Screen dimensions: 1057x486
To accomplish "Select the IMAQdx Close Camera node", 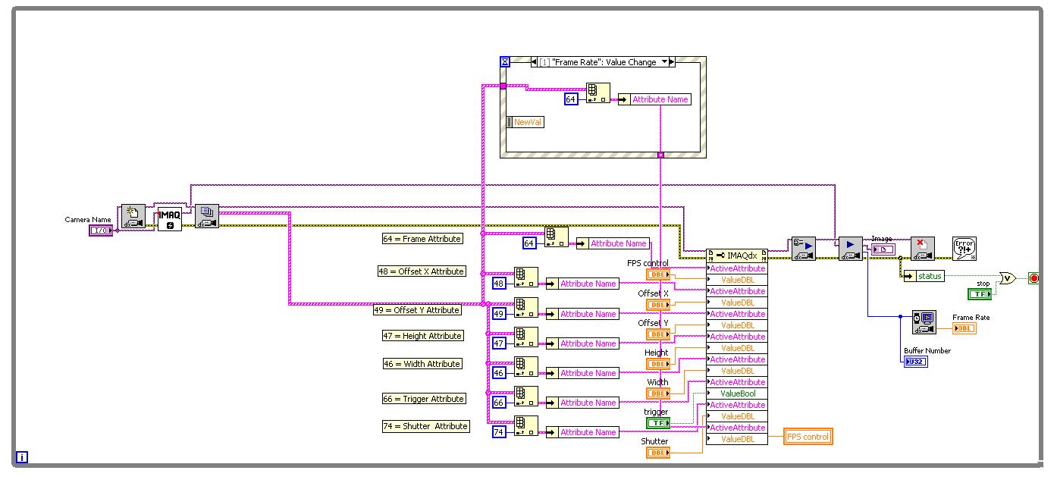I will [922, 249].
